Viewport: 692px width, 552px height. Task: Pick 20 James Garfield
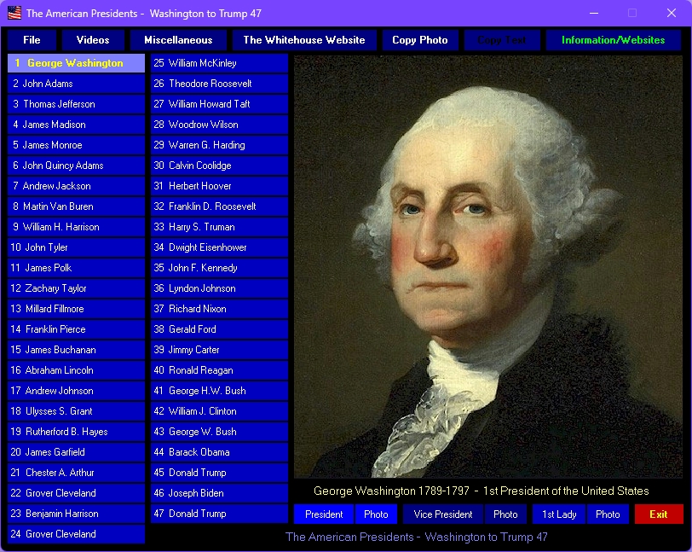tap(76, 452)
